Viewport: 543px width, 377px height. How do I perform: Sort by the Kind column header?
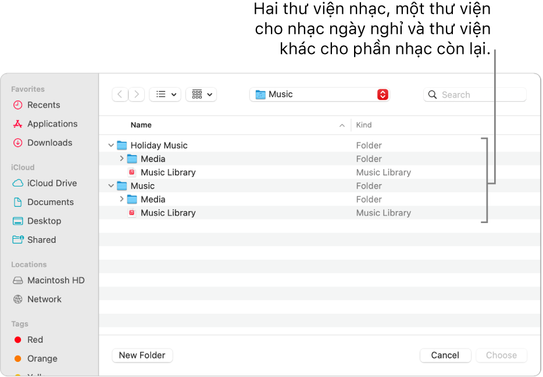[364, 125]
